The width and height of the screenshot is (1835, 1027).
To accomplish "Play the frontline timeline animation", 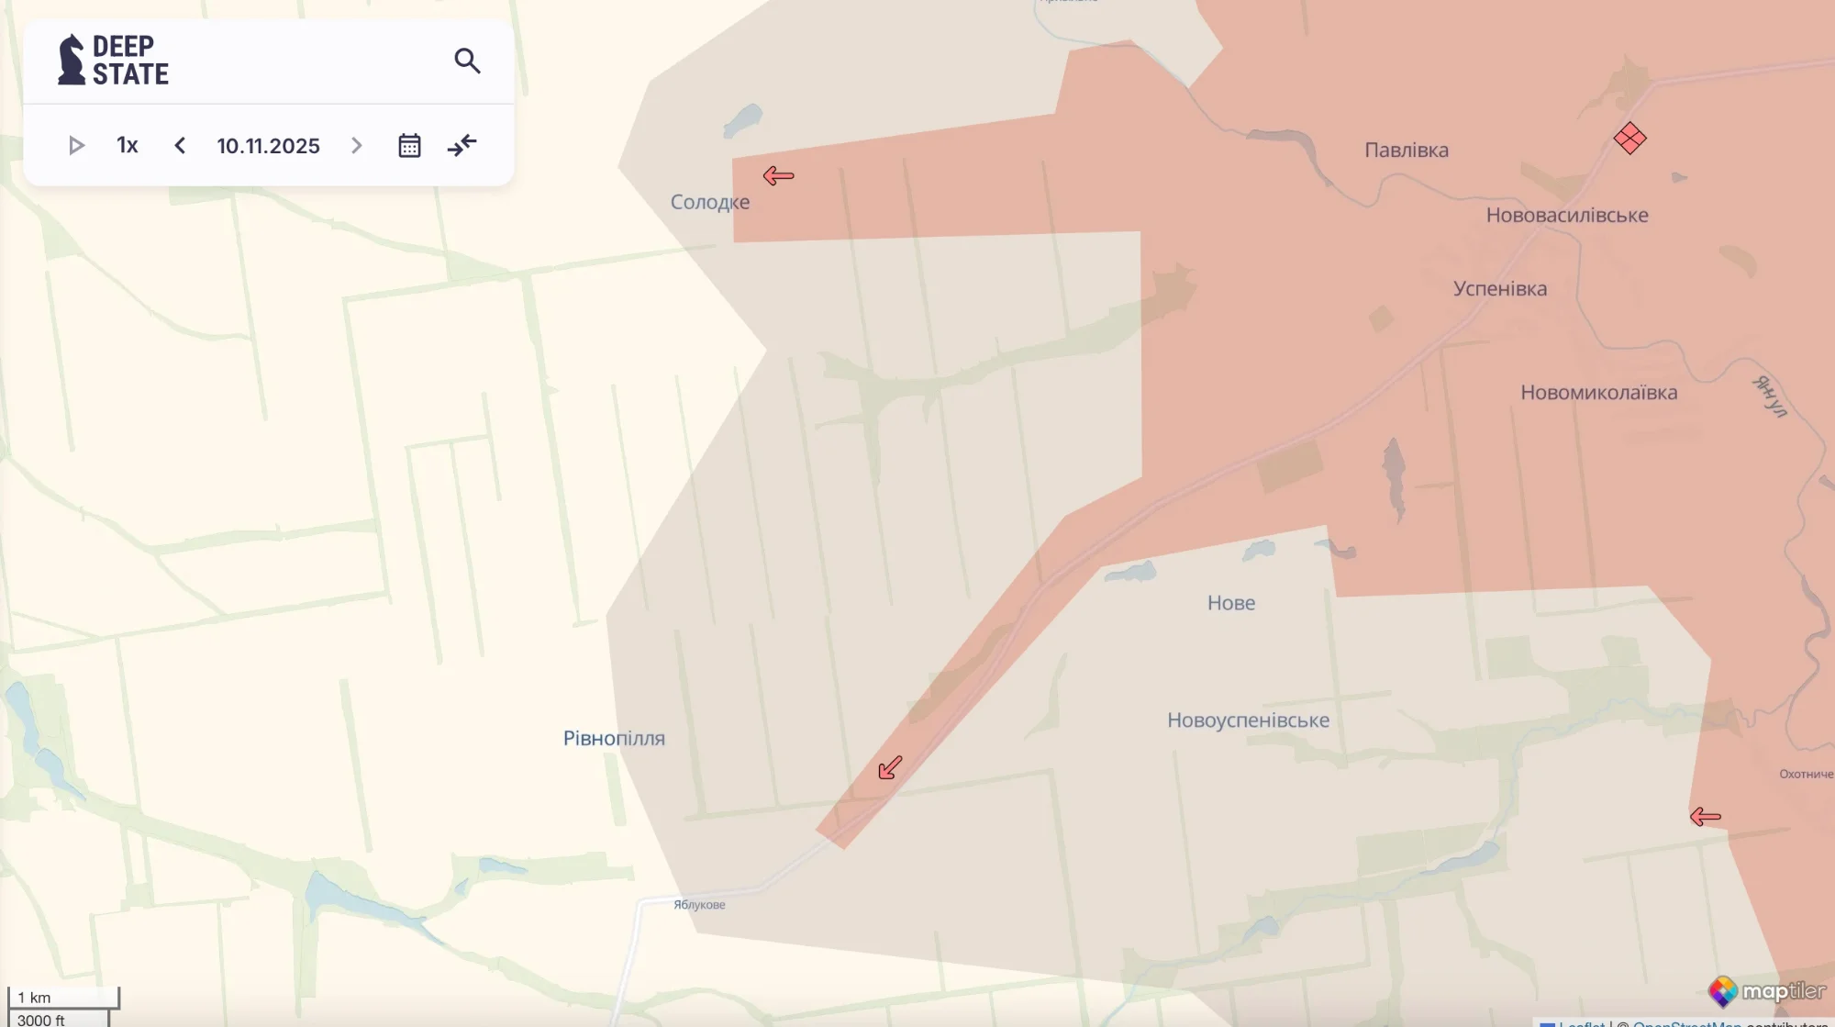I will [x=77, y=145].
